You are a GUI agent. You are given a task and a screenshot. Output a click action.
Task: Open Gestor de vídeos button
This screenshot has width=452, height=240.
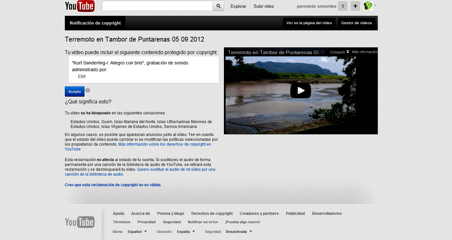pos(357,23)
